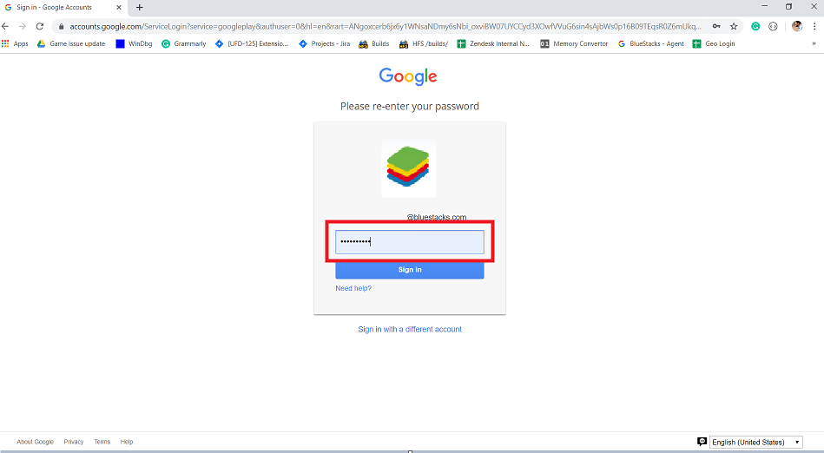Open the Terms footer link
Image resolution: width=824 pixels, height=453 pixels.
point(102,442)
